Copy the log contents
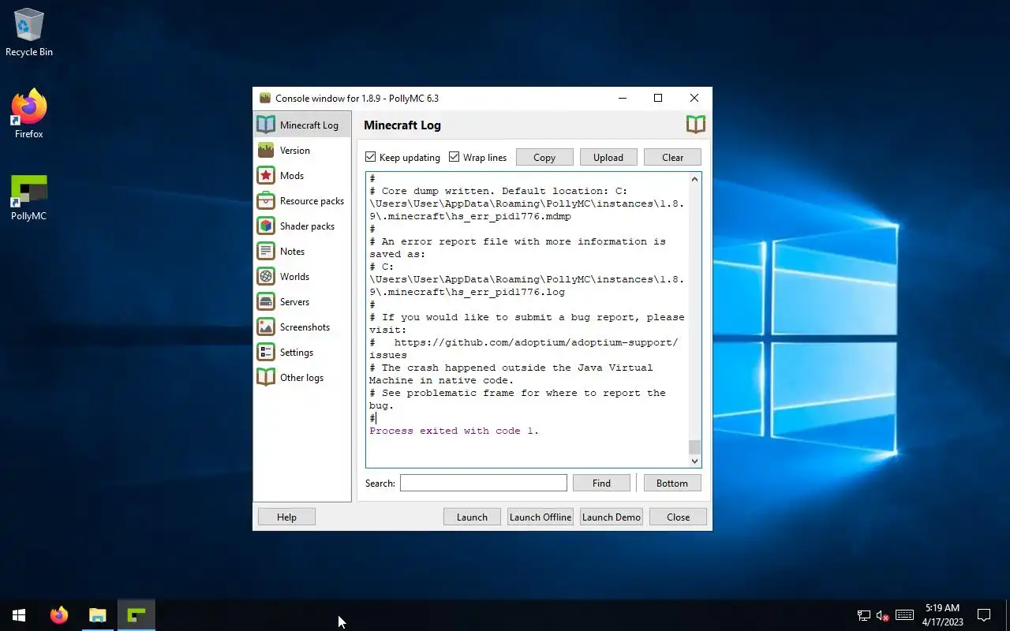 click(x=544, y=157)
